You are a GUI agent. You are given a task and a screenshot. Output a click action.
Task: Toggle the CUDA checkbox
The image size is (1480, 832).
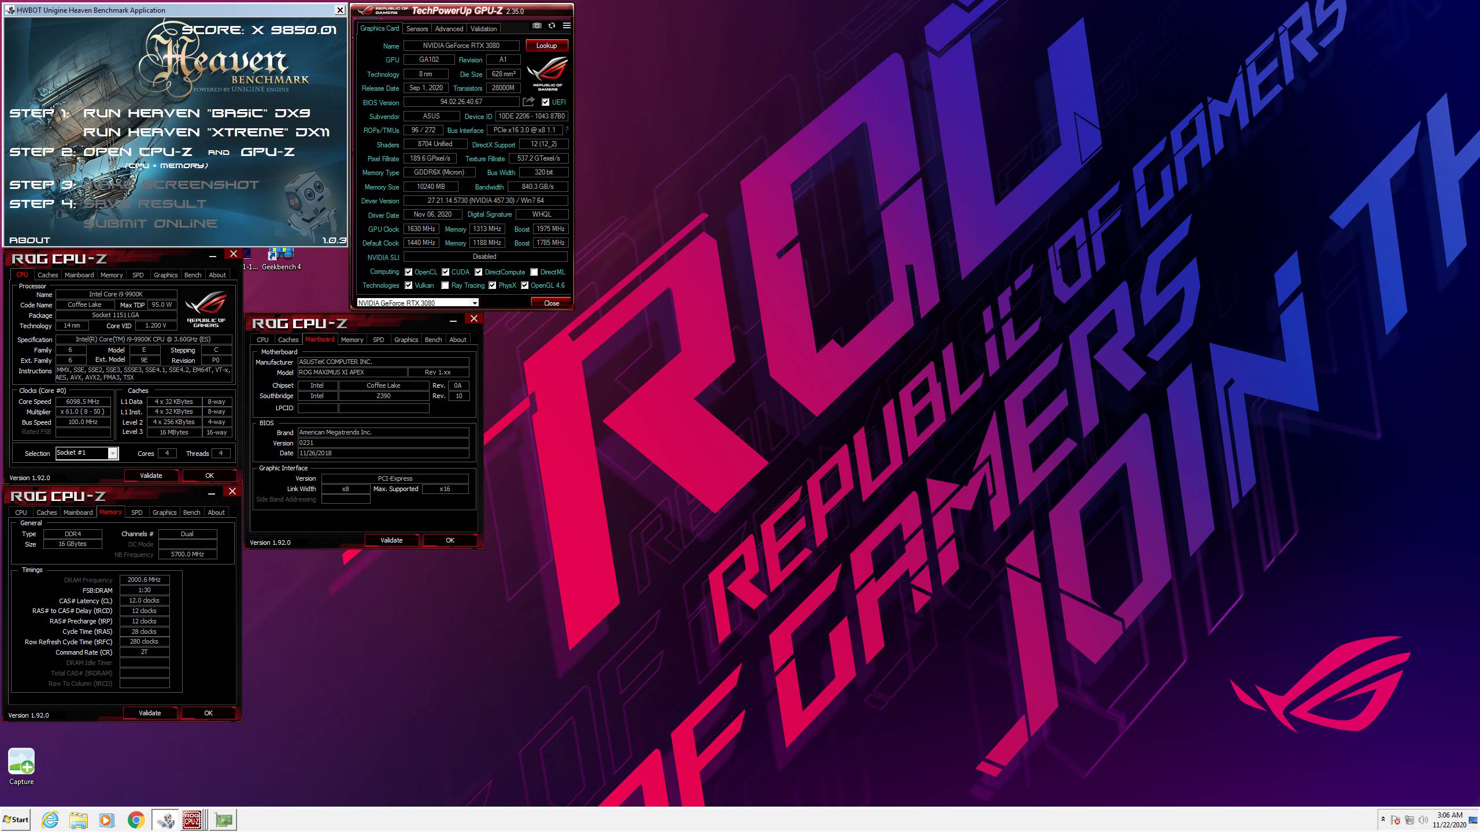(446, 272)
